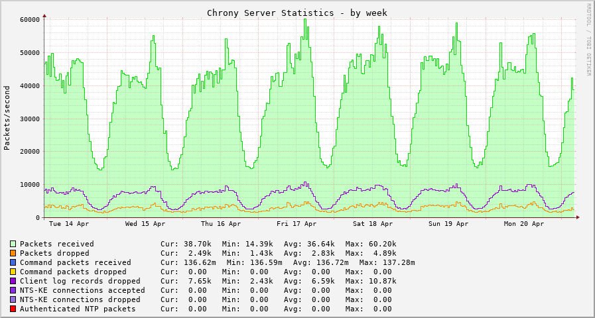The height and width of the screenshot is (318, 595).
Task: Click the Command packets received blue swatch
Action: pyautogui.click(x=13, y=262)
